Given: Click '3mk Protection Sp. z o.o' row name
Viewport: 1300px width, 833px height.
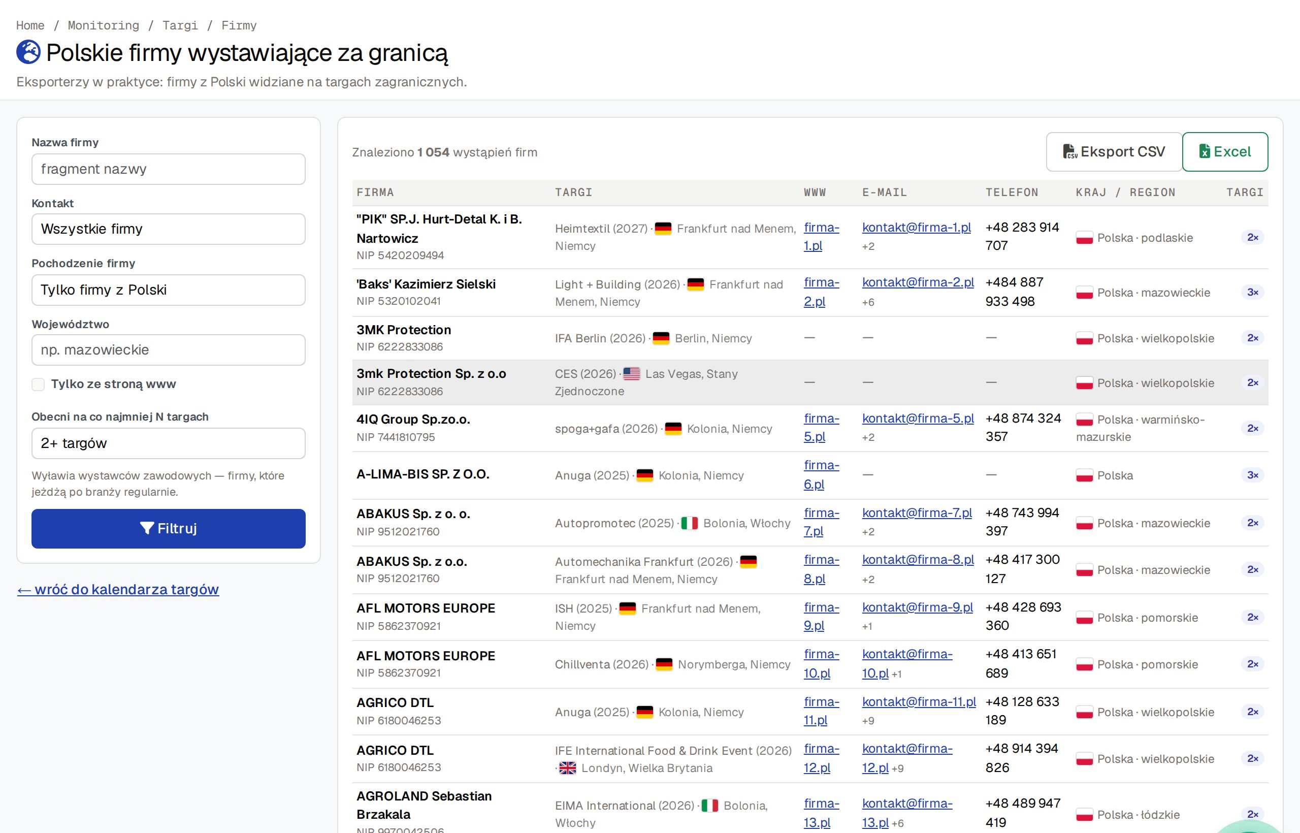Looking at the screenshot, I should click(431, 374).
